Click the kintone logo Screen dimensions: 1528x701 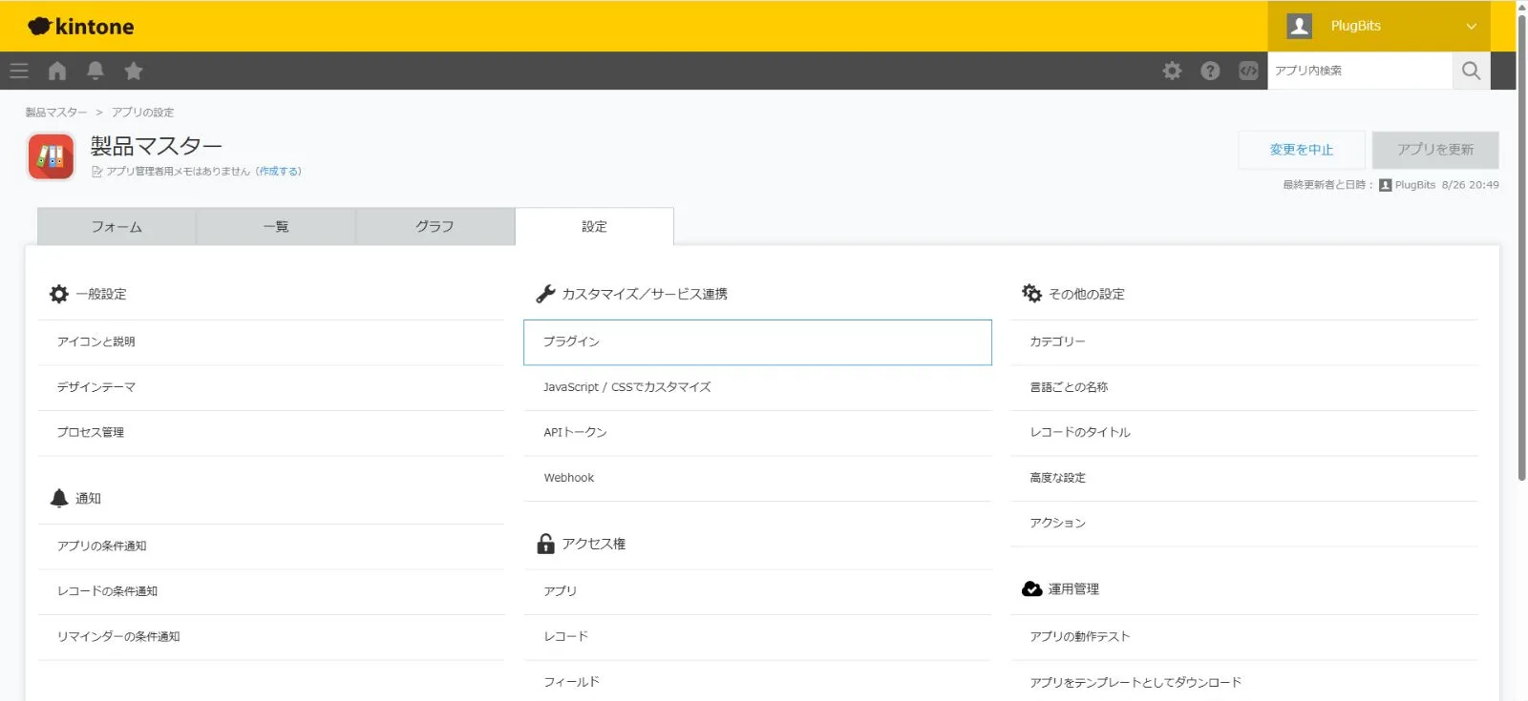81,27
